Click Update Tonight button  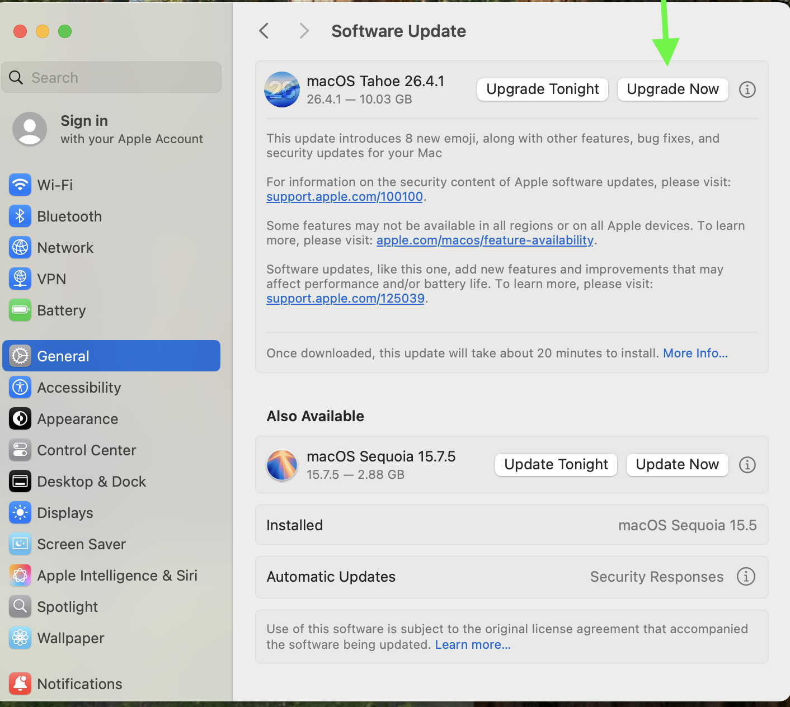(x=556, y=465)
